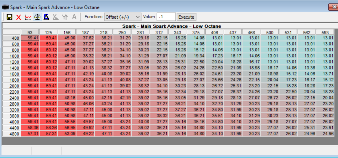Screen dimensions: 338x158
Task: Select the column header 437
Action: coord(233,32)
